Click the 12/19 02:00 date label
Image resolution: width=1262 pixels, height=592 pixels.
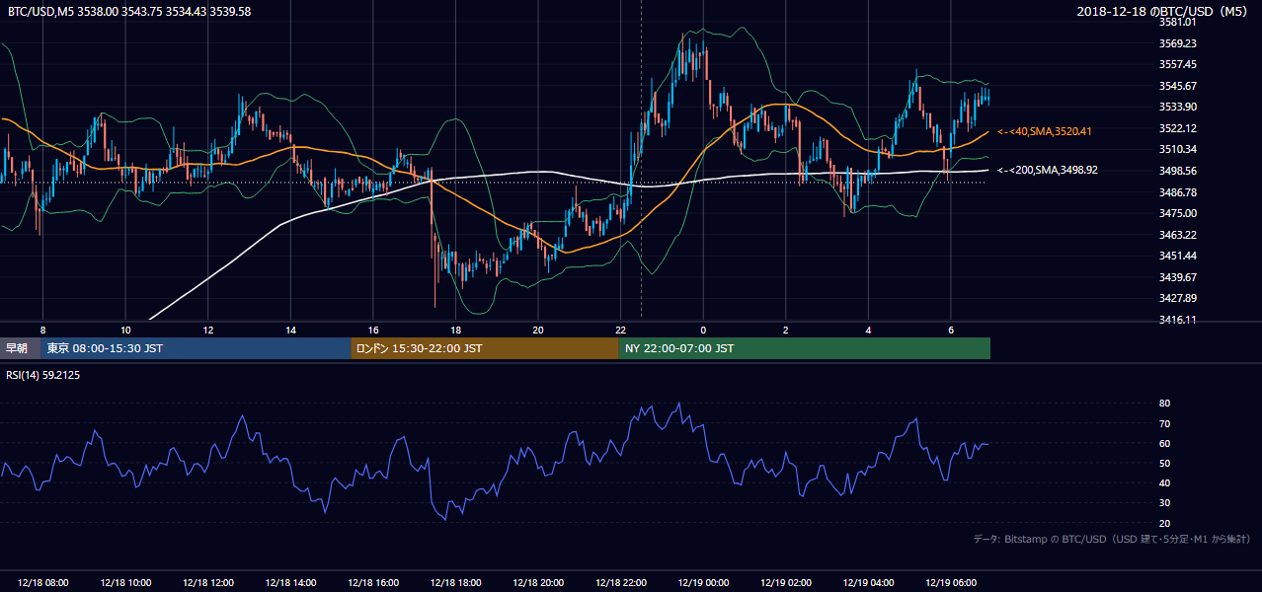pos(785,583)
